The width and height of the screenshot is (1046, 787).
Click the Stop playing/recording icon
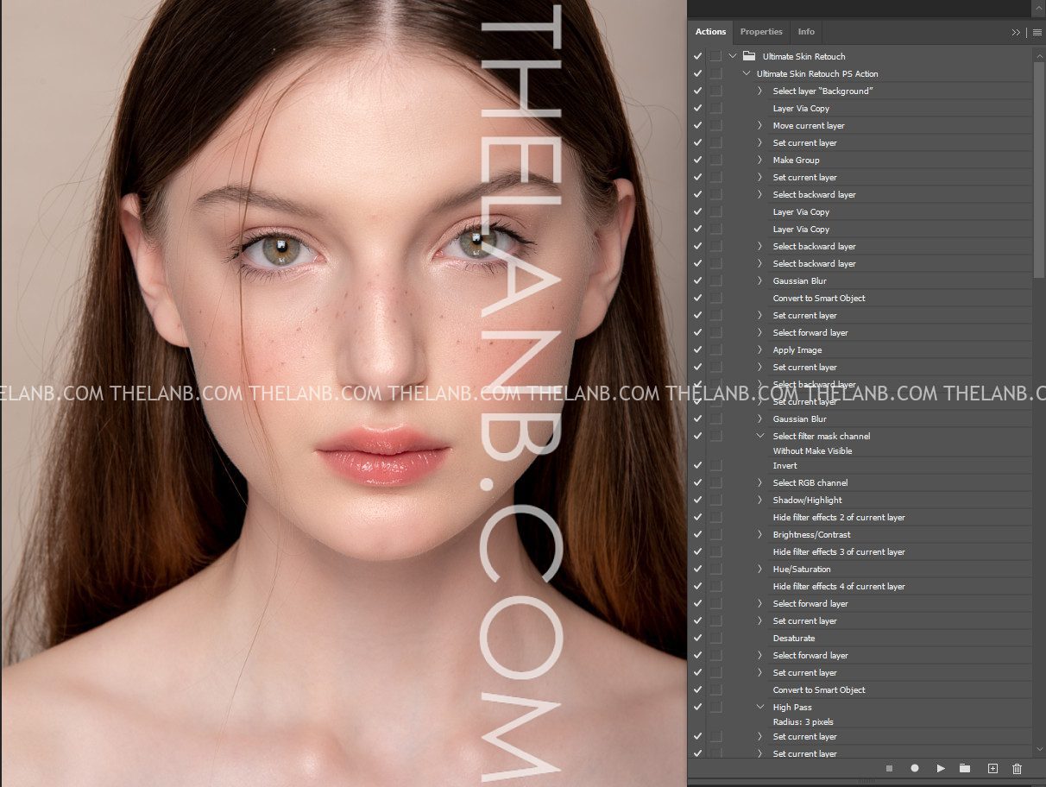pos(888,768)
